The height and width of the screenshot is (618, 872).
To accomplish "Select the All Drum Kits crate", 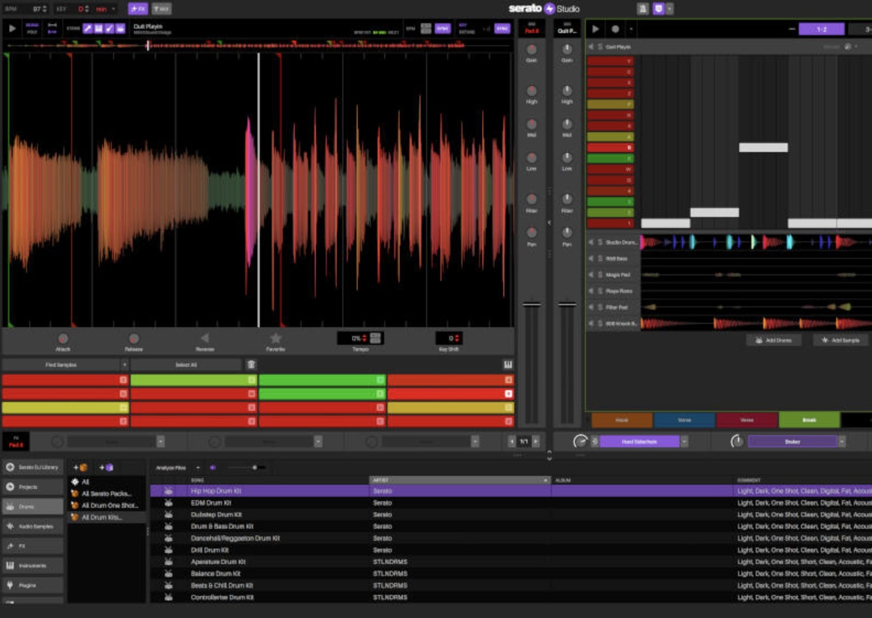I will (x=106, y=517).
